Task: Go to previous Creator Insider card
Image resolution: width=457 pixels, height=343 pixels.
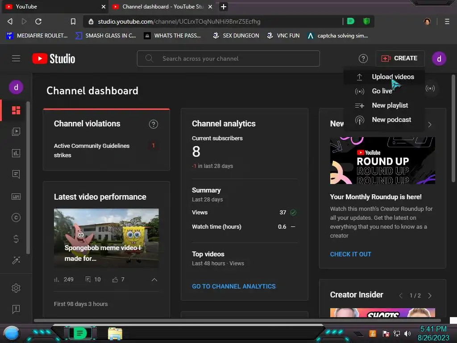Action: pyautogui.click(x=401, y=296)
